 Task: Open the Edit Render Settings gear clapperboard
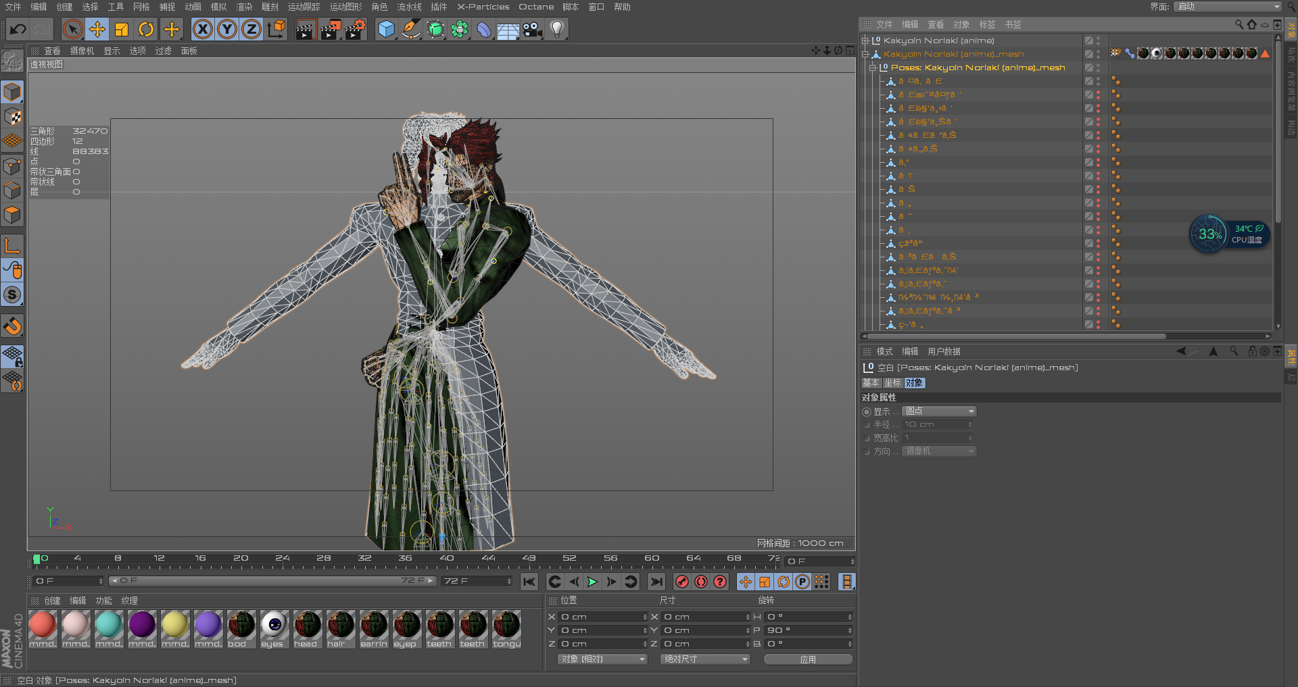pyautogui.click(x=356, y=29)
